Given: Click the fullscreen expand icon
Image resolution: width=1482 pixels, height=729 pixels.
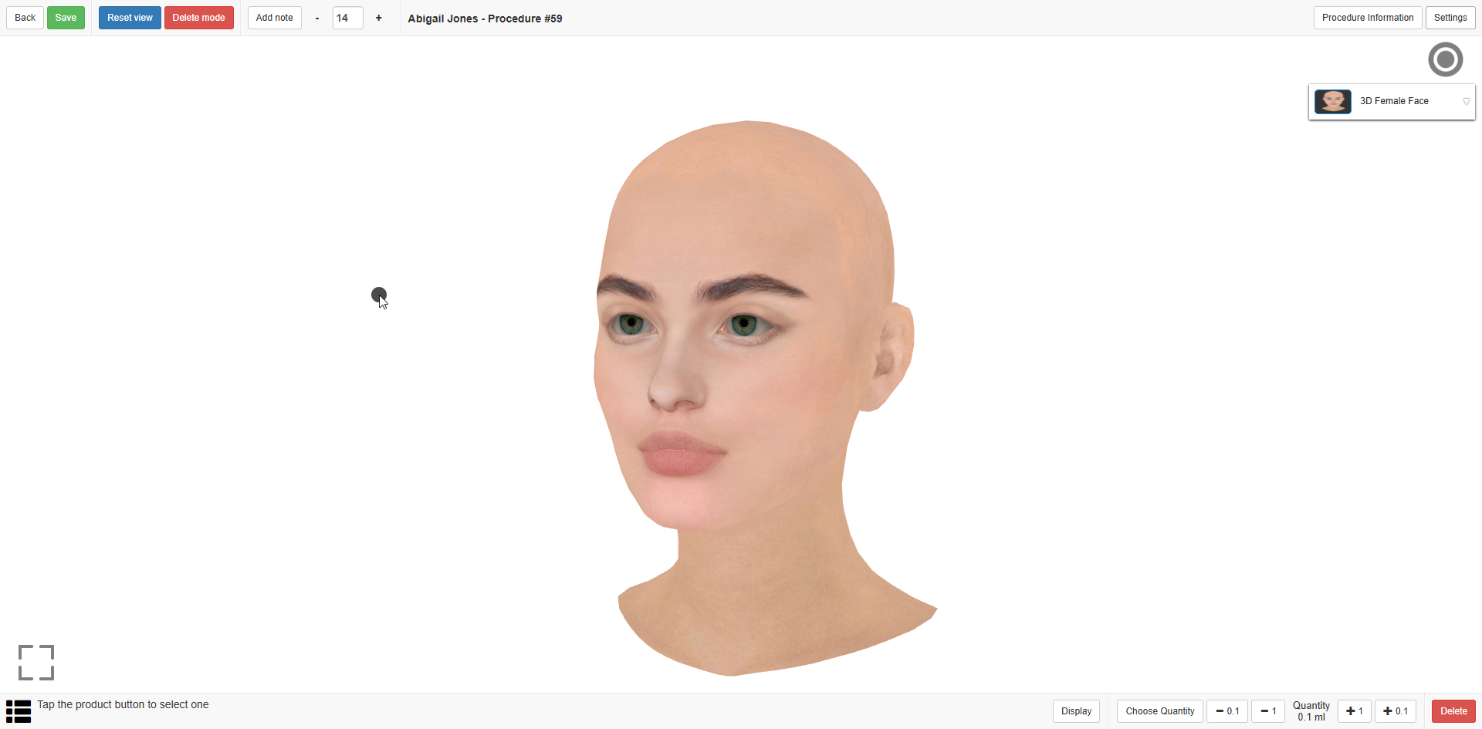Looking at the screenshot, I should coord(36,662).
